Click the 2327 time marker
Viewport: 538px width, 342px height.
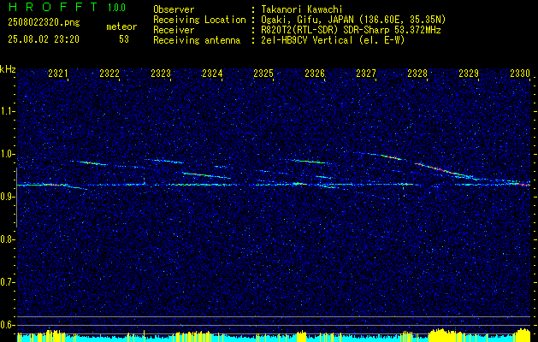click(x=366, y=73)
